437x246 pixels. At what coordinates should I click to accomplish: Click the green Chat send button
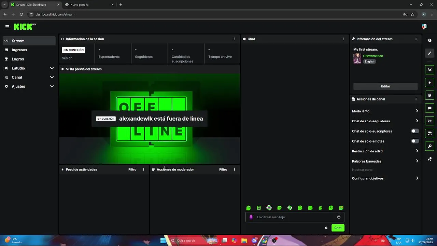click(x=338, y=228)
